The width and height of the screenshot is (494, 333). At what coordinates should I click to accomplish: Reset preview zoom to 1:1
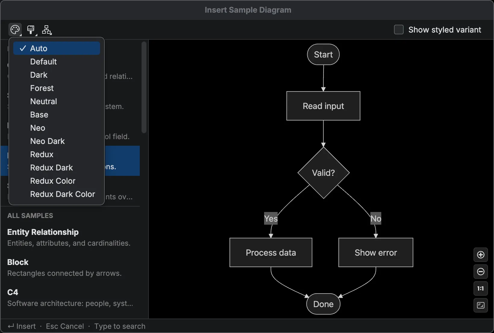click(x=480, y=288)
